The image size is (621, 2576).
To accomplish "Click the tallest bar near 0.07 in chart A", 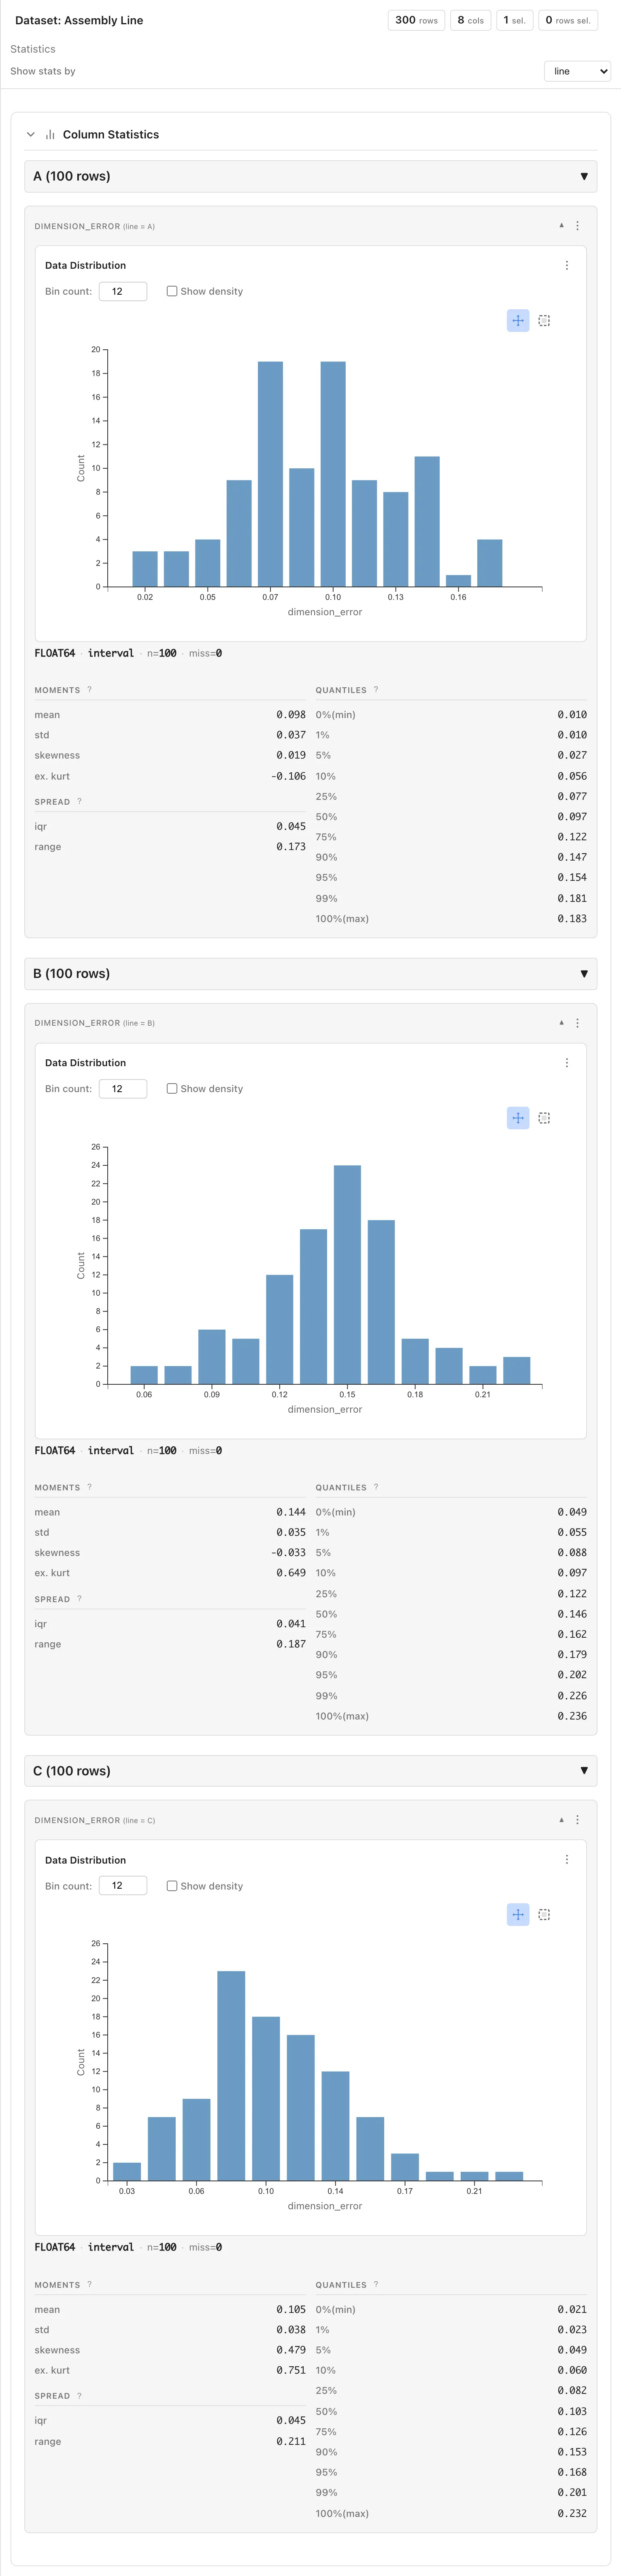I will (x=270, y=474).
